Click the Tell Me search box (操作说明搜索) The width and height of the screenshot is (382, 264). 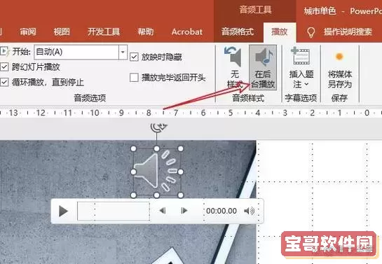[x=348, y=32]
